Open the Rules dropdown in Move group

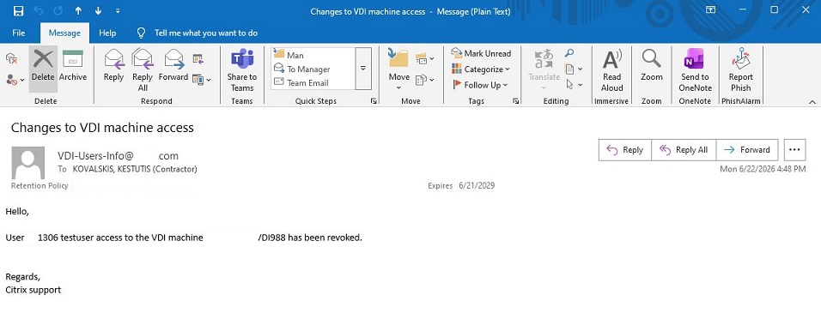pyautogui.click(x=424, y=58)
